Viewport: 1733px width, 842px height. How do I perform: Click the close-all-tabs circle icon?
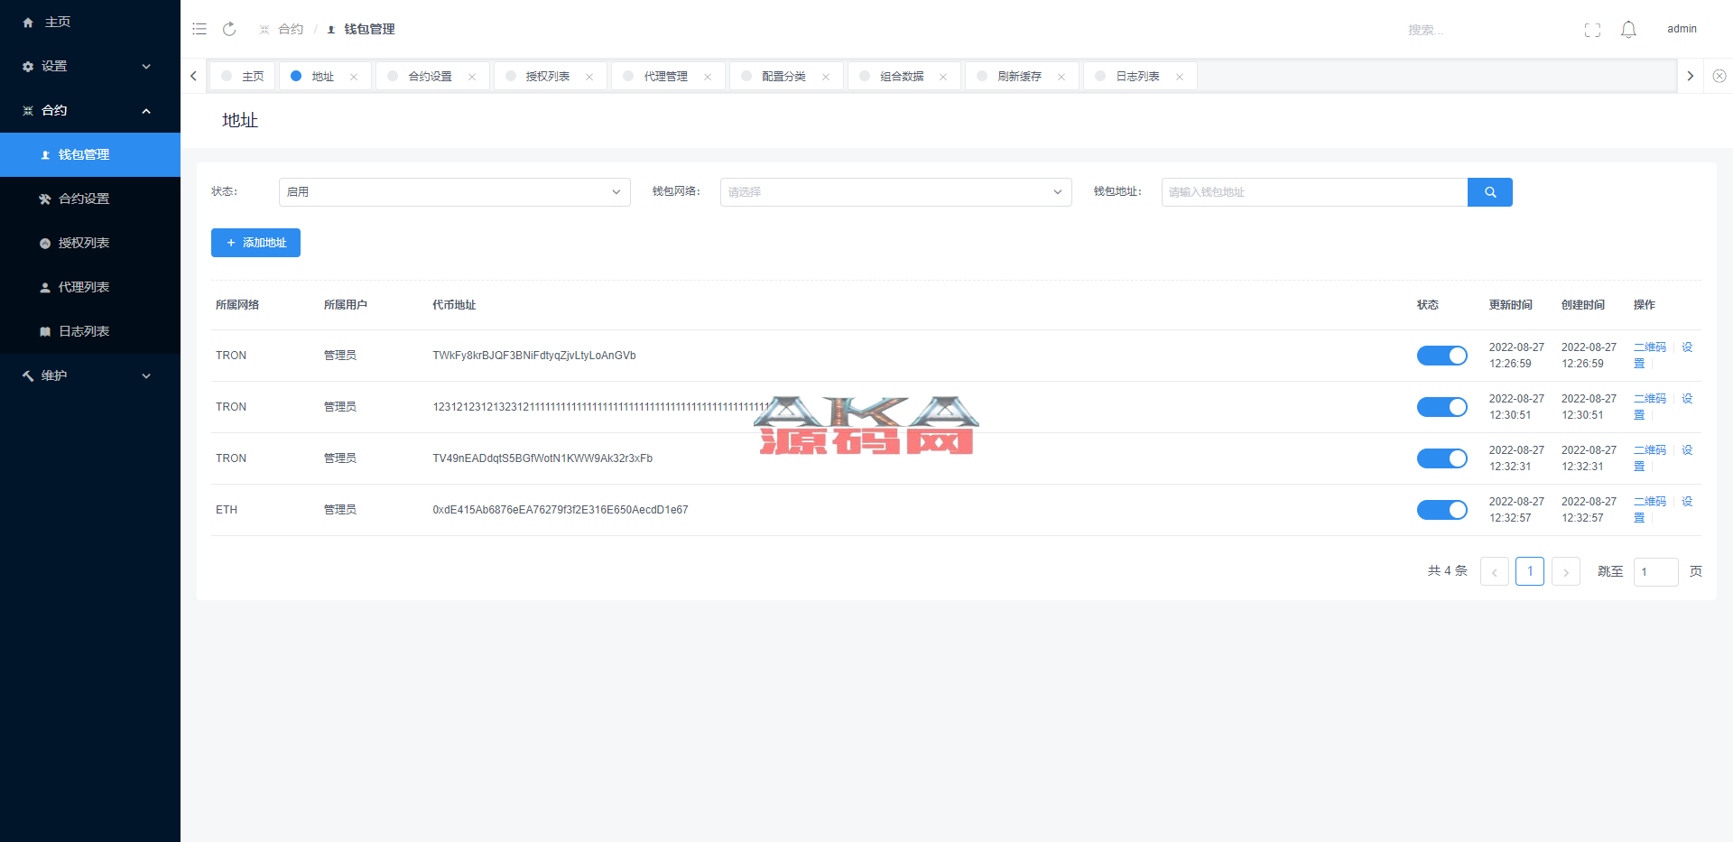click(1719, 77)
